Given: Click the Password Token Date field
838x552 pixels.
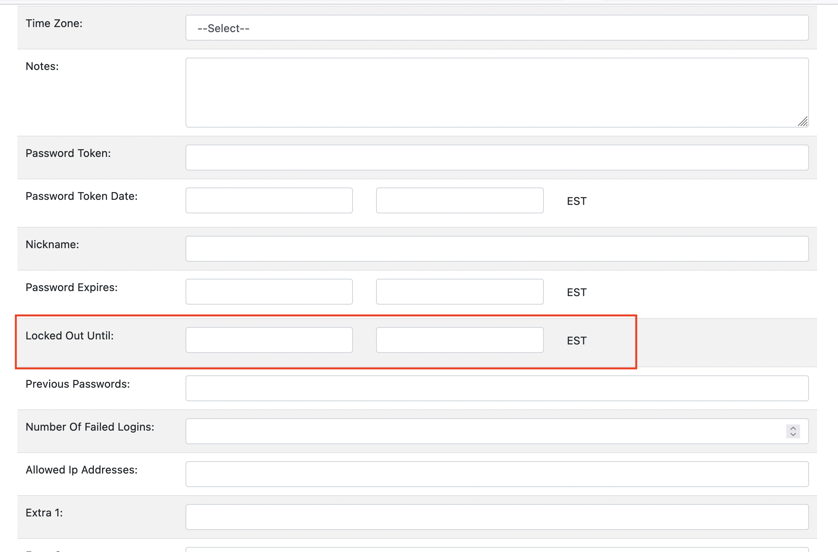Looking at the screenshot, I should pyautogui.click(x=269, y=200).
